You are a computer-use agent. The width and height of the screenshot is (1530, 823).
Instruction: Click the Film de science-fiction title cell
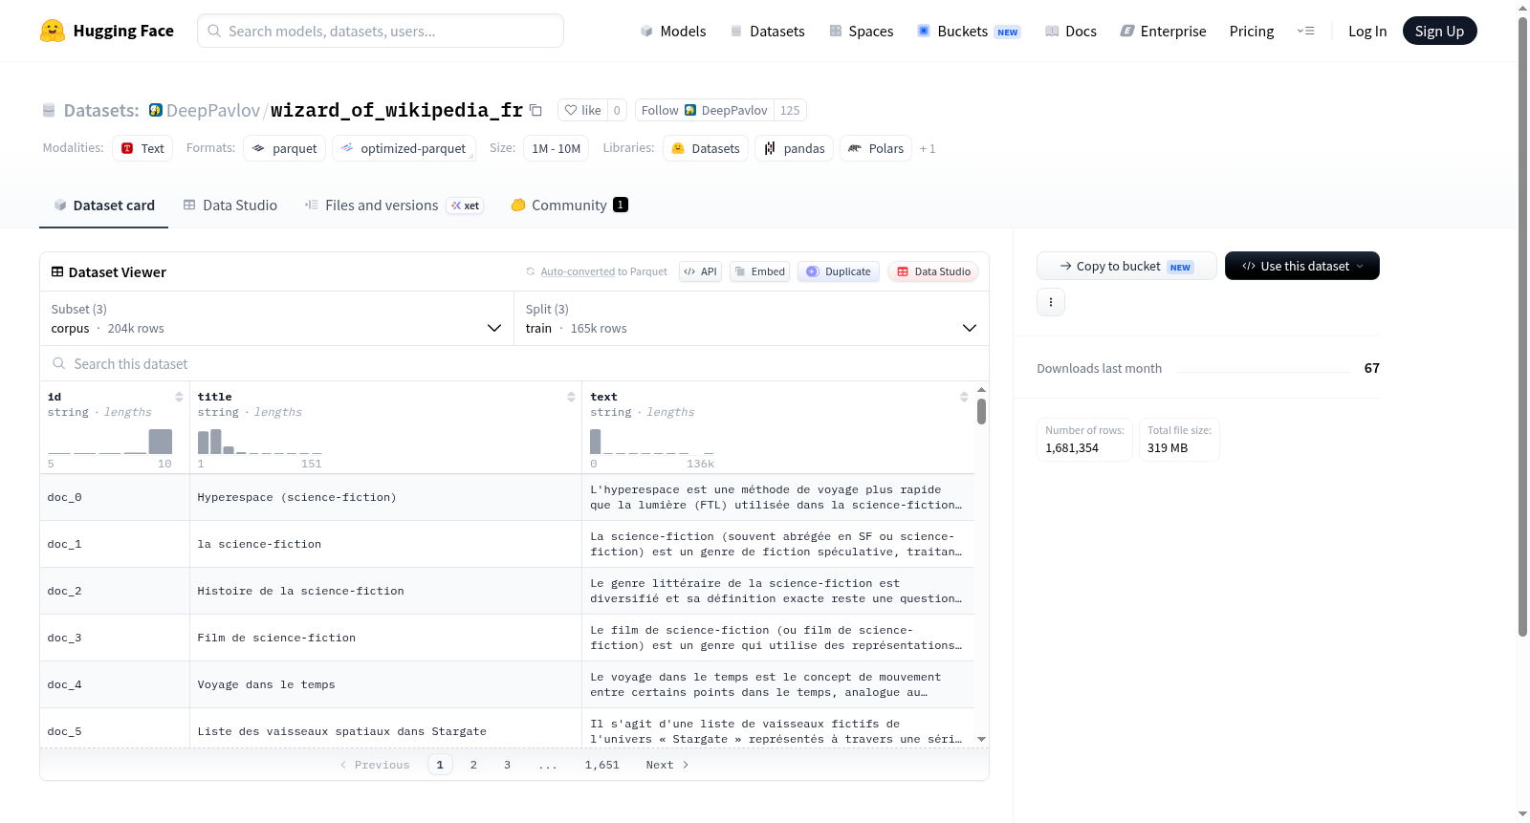tap(385, 638)
